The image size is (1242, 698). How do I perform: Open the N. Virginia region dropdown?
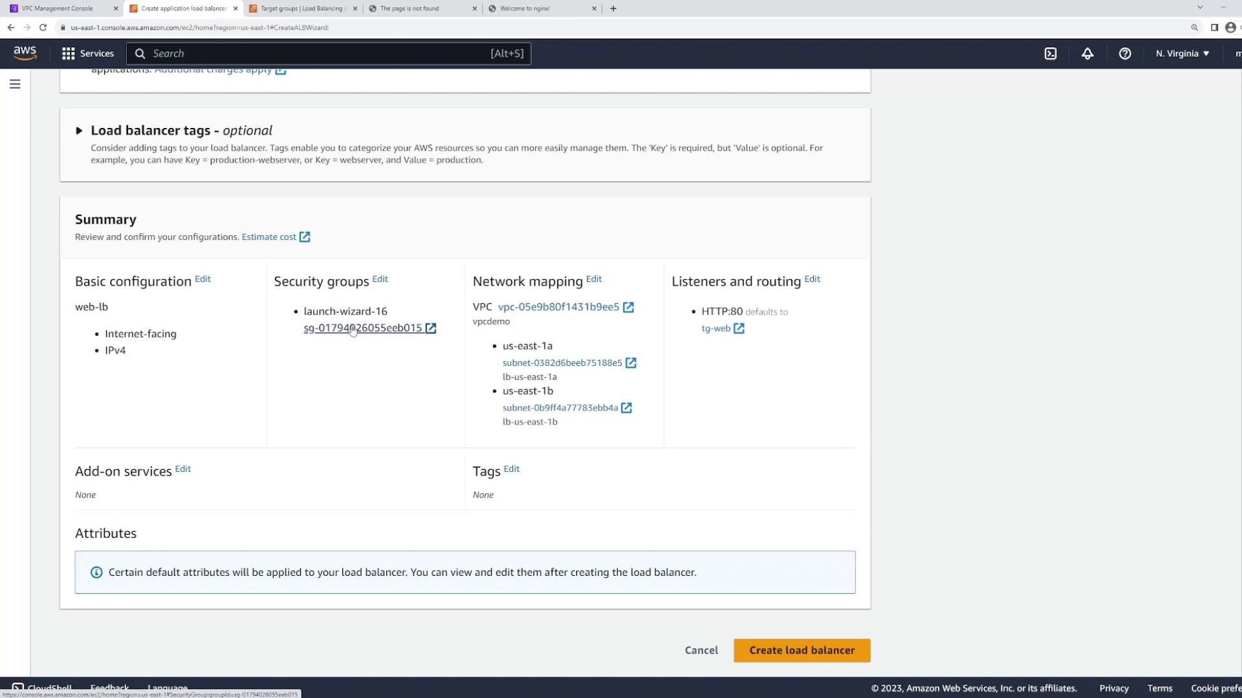click(x=1182, y=54)
